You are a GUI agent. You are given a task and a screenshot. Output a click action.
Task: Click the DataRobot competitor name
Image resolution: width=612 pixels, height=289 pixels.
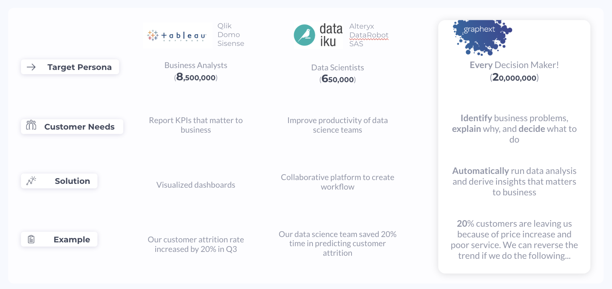click(x=369, y=35)
